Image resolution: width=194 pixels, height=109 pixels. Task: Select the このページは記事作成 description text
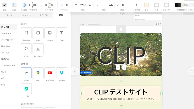pos(121,99)
